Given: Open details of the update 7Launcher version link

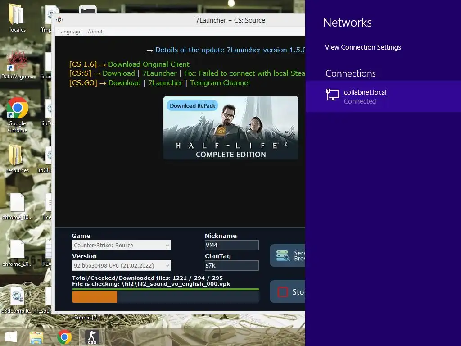Looking at the screenshot, I should 230,50.
